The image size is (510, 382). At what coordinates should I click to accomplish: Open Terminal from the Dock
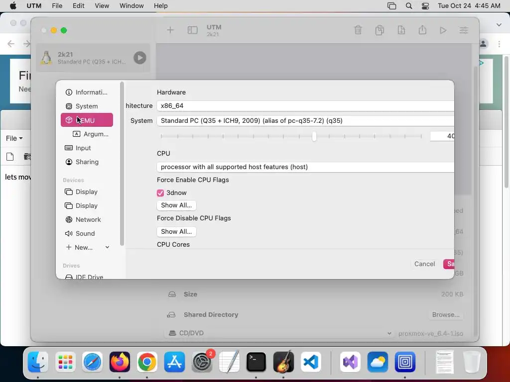click(256, 362)
